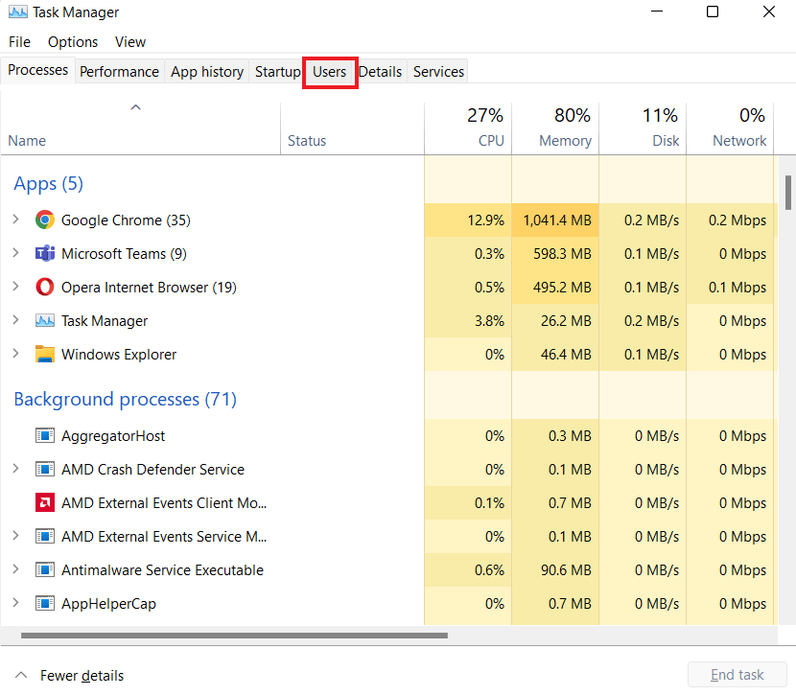Switch to the Users tab
796x695 pixels.
pyautogui.click(x=330, y=72)
